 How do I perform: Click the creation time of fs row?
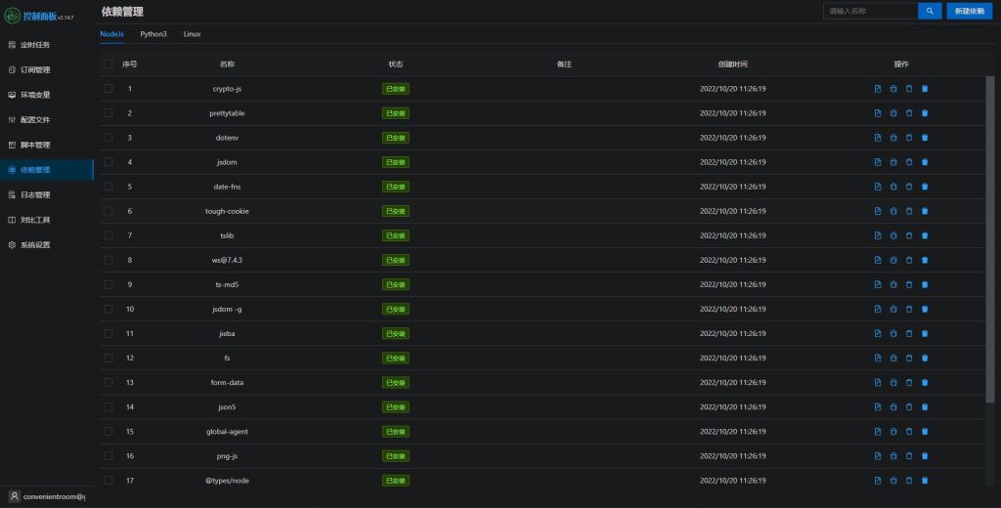click(x=732, y=358)
